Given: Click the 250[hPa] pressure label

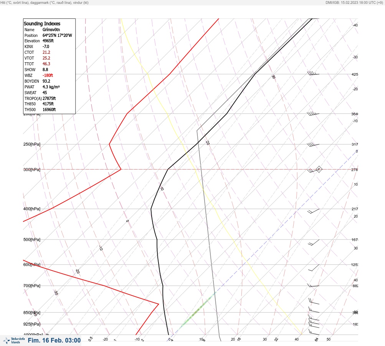Looking at the screenshot, I should [x=32, y=144].
